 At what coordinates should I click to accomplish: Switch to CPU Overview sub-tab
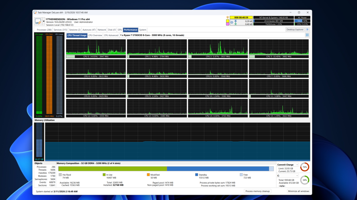(95, 35)
